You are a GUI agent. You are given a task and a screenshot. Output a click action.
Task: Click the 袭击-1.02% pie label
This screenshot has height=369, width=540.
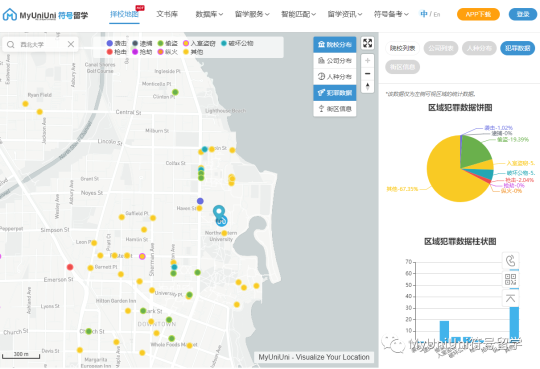point(498,128)
